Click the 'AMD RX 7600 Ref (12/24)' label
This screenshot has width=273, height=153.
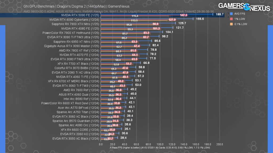[81, 90]
